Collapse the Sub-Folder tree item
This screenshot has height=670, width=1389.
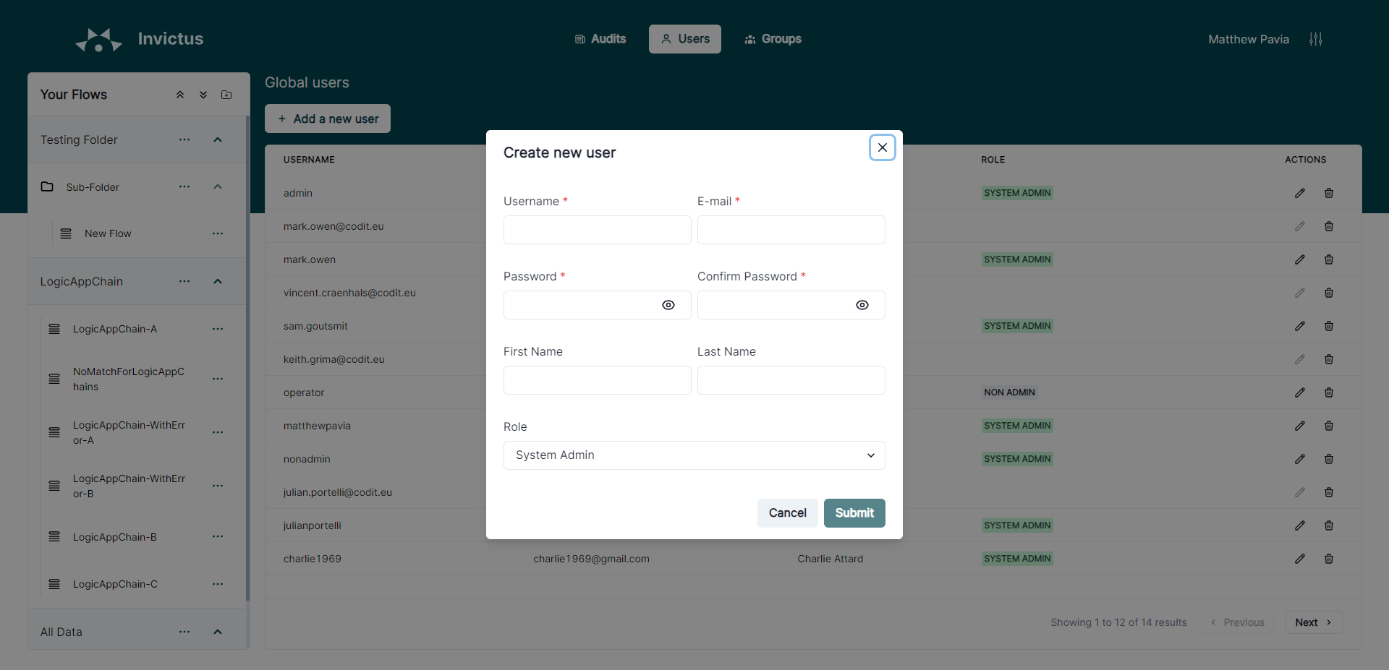pos(218,186)
